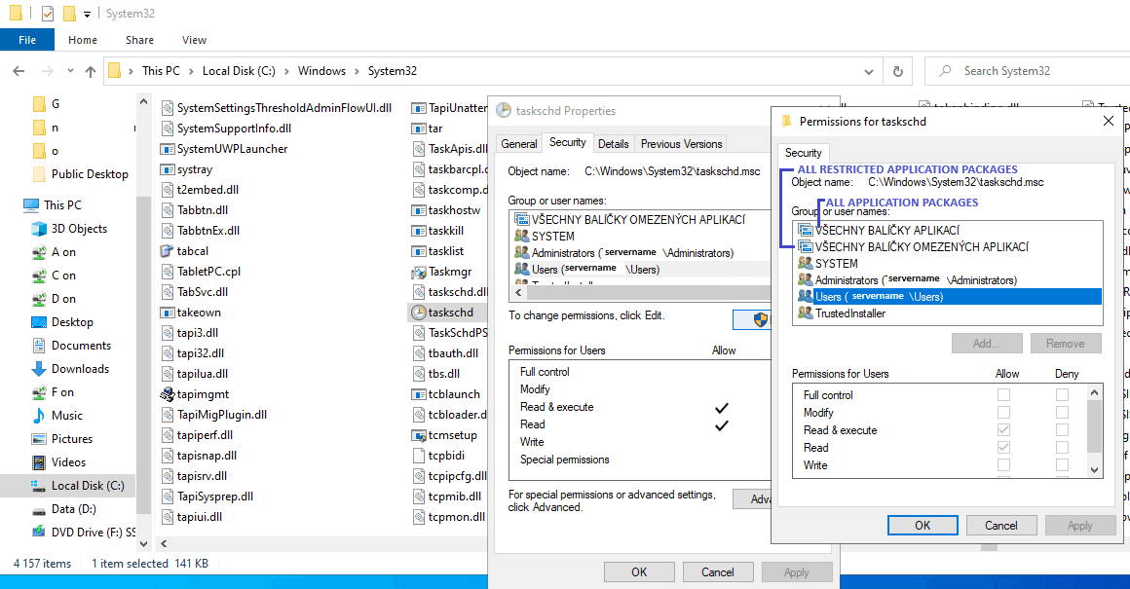Open the Previous Versions tab in Properties
Viewport: 1130px width, 589px height.
tap(681, 144)
